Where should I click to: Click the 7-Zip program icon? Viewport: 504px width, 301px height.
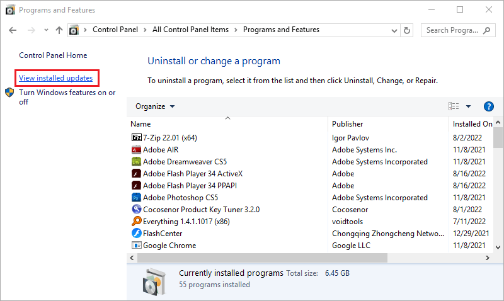point(136,137)
